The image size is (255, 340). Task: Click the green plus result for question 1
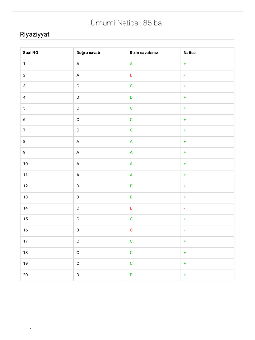(185, 64)
